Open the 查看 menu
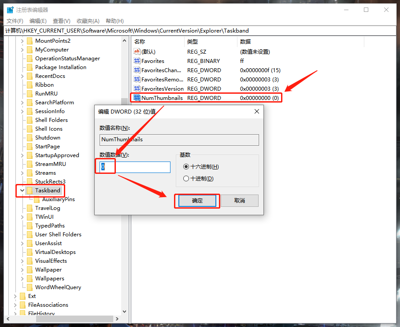This screenshot has width=400, height=327. pos(61,21)
